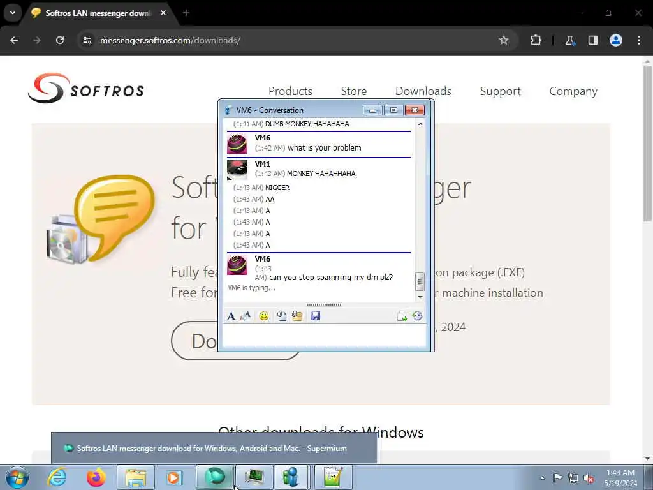Open the font settings 'A' icon
This screenshot has width=653, height=490.
(231, 316)
